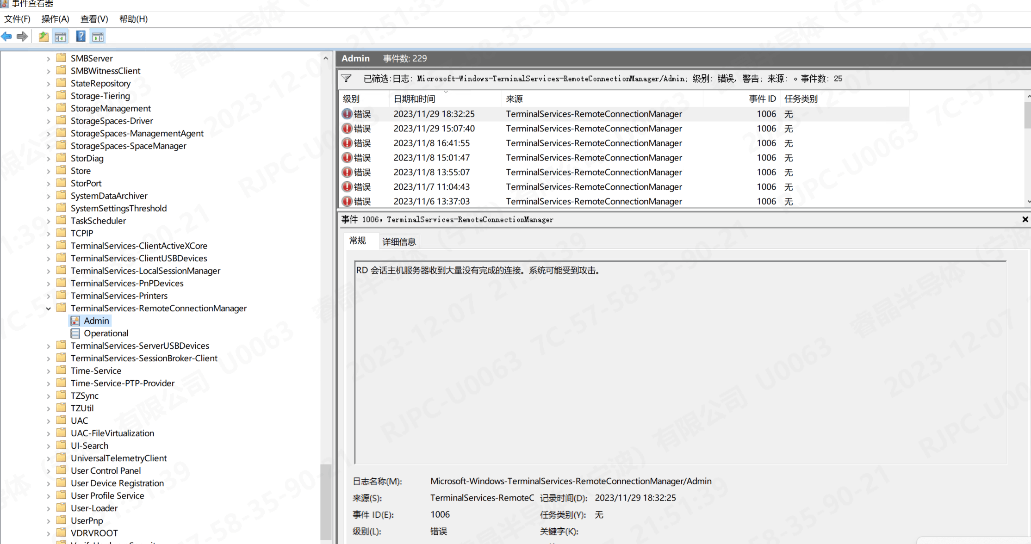Toggle the Show/Hide action pane icon

[98, 37]
